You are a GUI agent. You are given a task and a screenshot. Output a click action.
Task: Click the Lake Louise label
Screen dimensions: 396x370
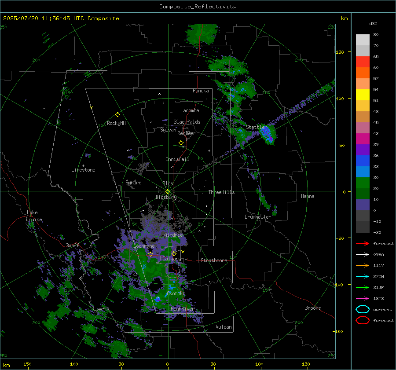click(34, 216)
